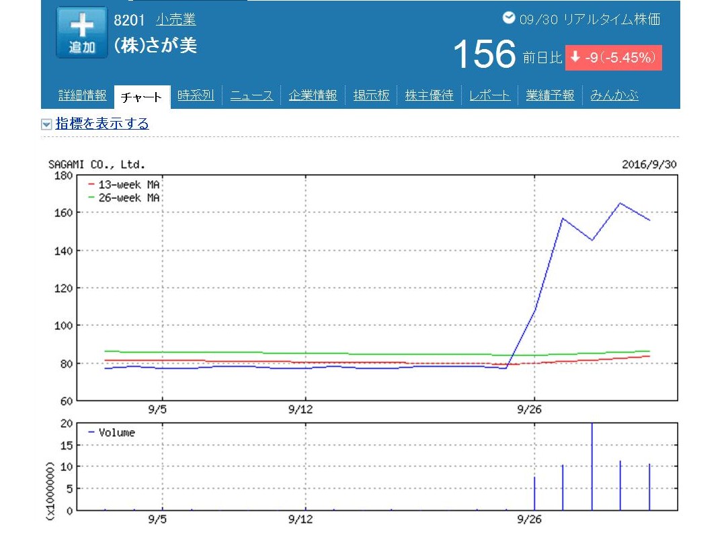728x549 pixels.
Task: Click the 追加 plus icon button
Action: point(82,32)
